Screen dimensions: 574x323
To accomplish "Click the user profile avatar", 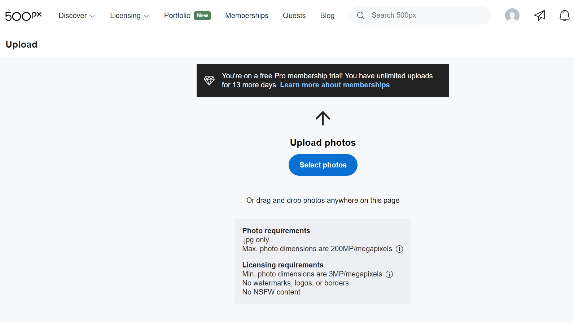I will tap(512, 16).
